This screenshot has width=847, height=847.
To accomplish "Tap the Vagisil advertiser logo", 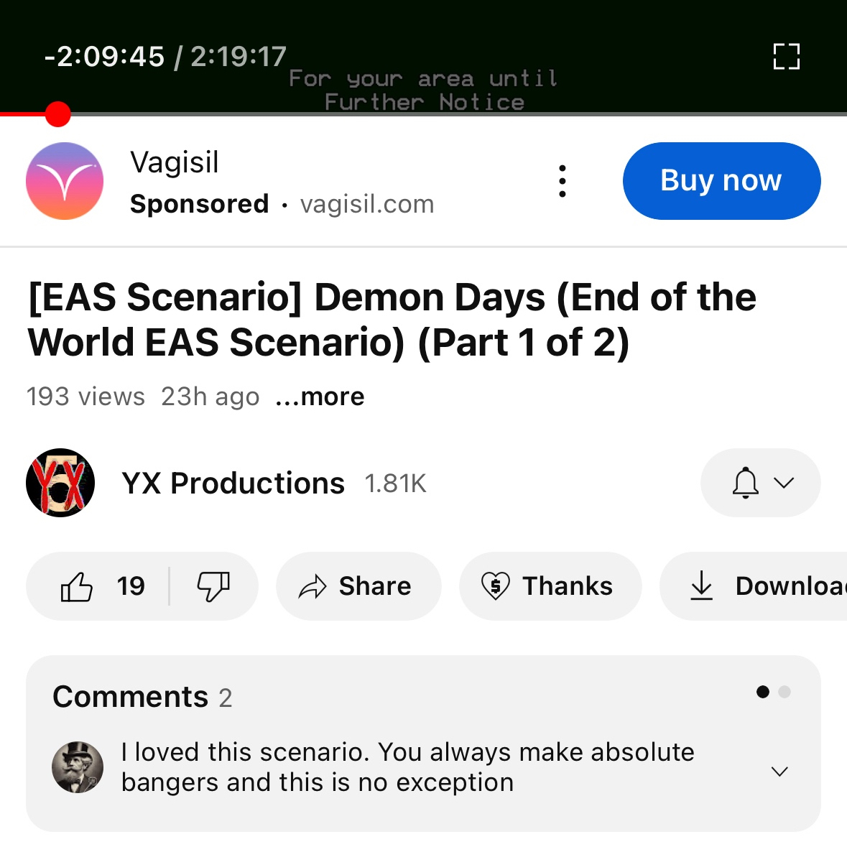I will tap(65, 181).
